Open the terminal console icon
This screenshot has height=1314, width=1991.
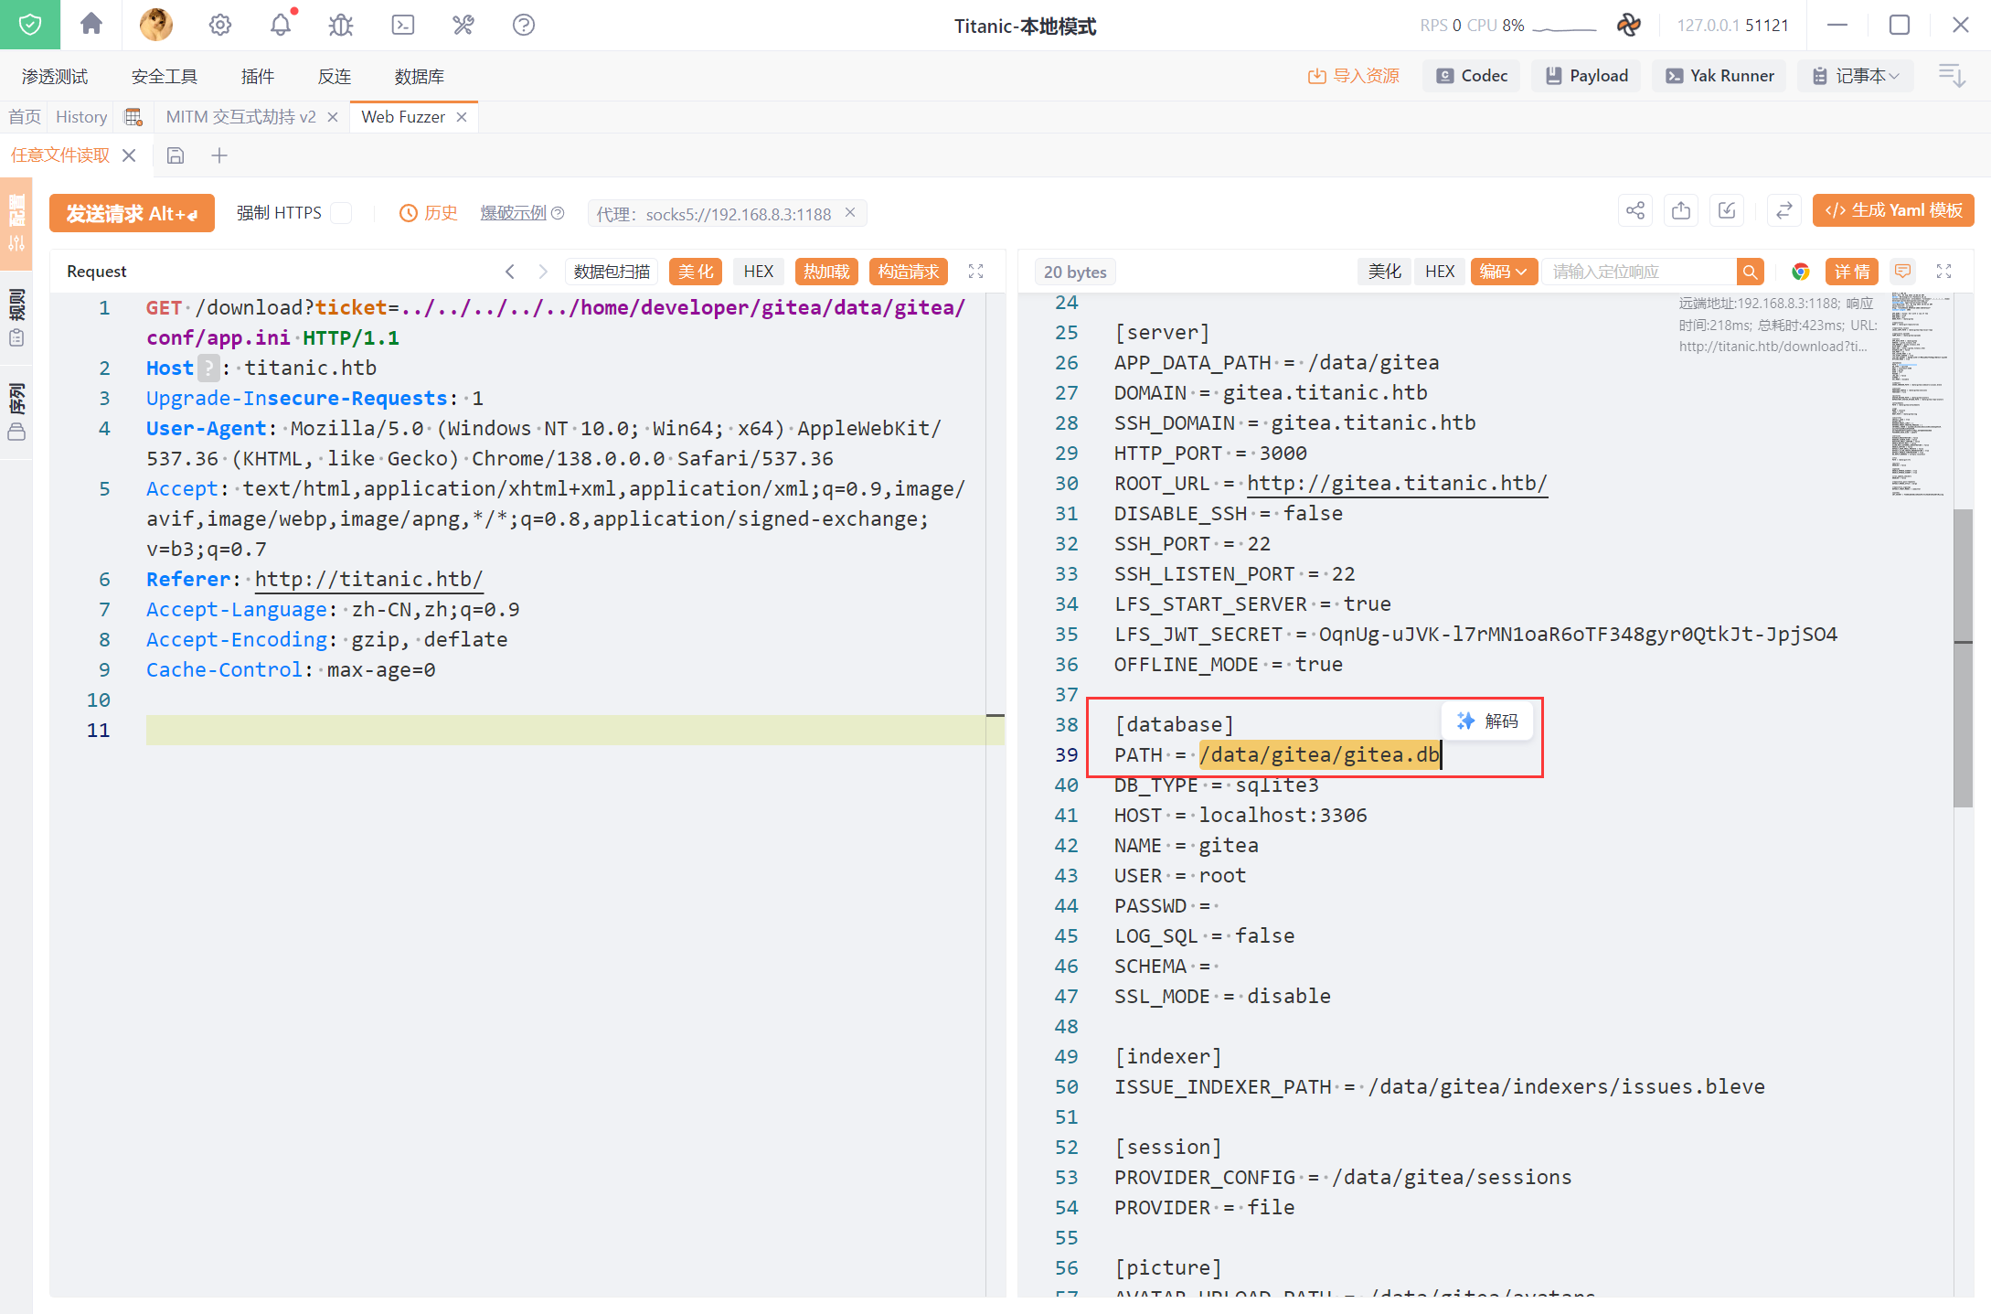click(402, 25)
